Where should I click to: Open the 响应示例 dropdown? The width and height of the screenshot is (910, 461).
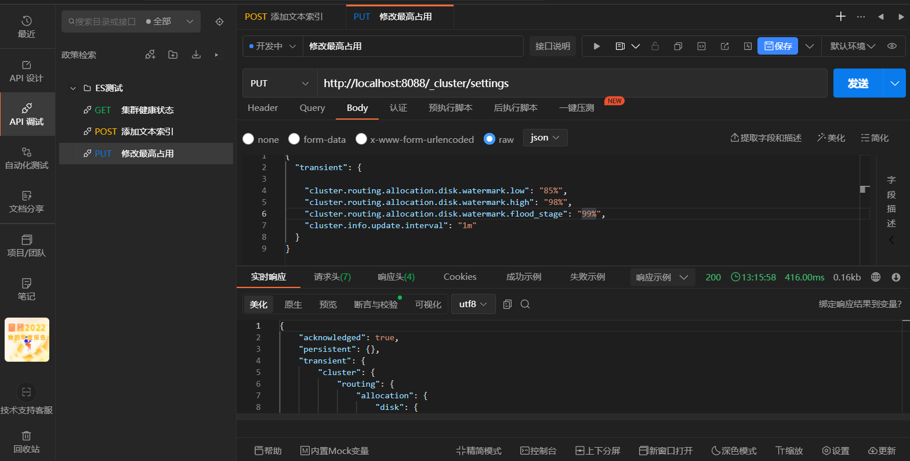pyautogui.click(x=662, y=277)
